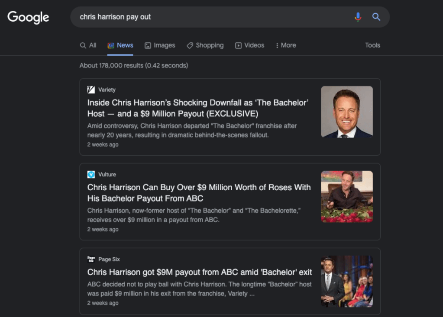Click Vulture article thumbnail with roses
This screenshot has height=317, width=443.
point(346,196)
